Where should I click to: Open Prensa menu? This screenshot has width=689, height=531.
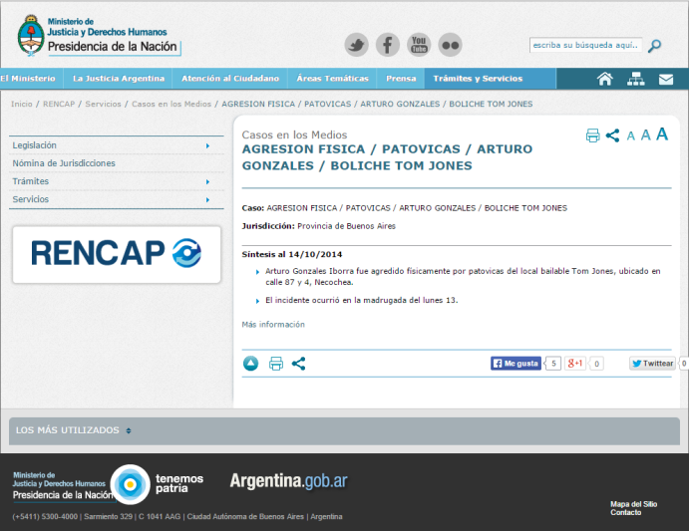(x=401, y=79)
